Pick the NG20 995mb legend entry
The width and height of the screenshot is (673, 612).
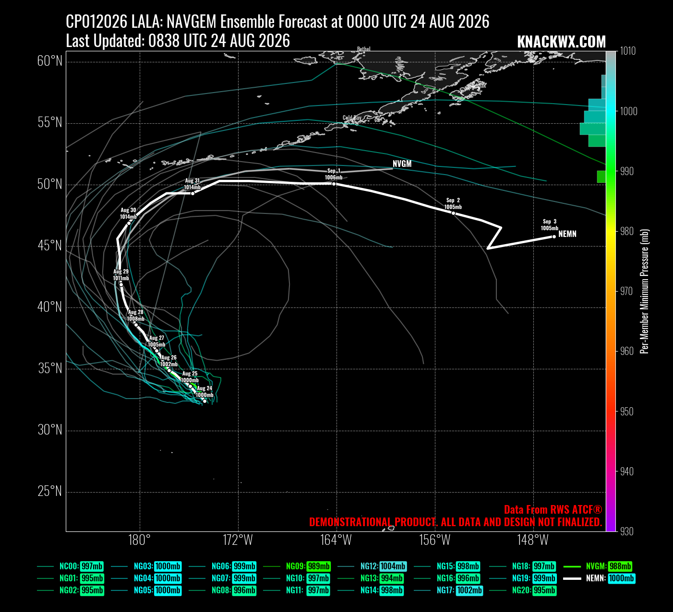[x=522, y=590]
